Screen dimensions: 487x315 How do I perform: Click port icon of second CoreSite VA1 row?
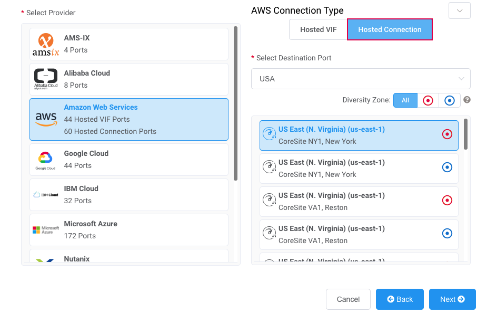(269, 233)
